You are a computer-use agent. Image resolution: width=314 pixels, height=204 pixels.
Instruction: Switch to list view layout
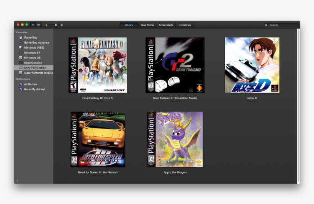[x=39, y=25]
